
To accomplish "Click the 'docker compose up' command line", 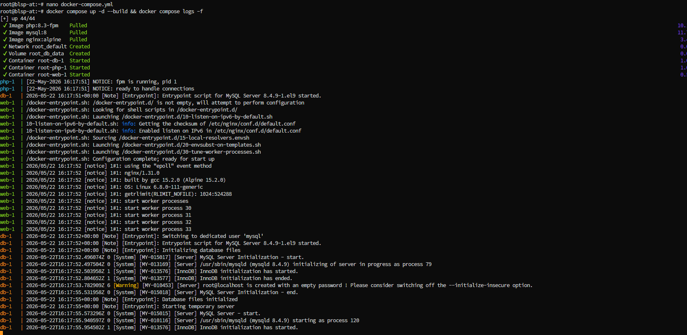I will point(102,12).
